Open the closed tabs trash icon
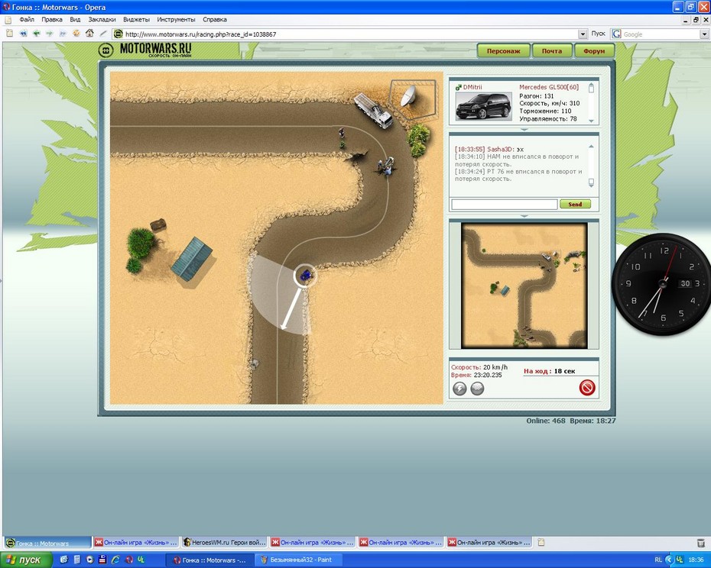This screenshot has height=568, width=711. [x=701, y=543]
